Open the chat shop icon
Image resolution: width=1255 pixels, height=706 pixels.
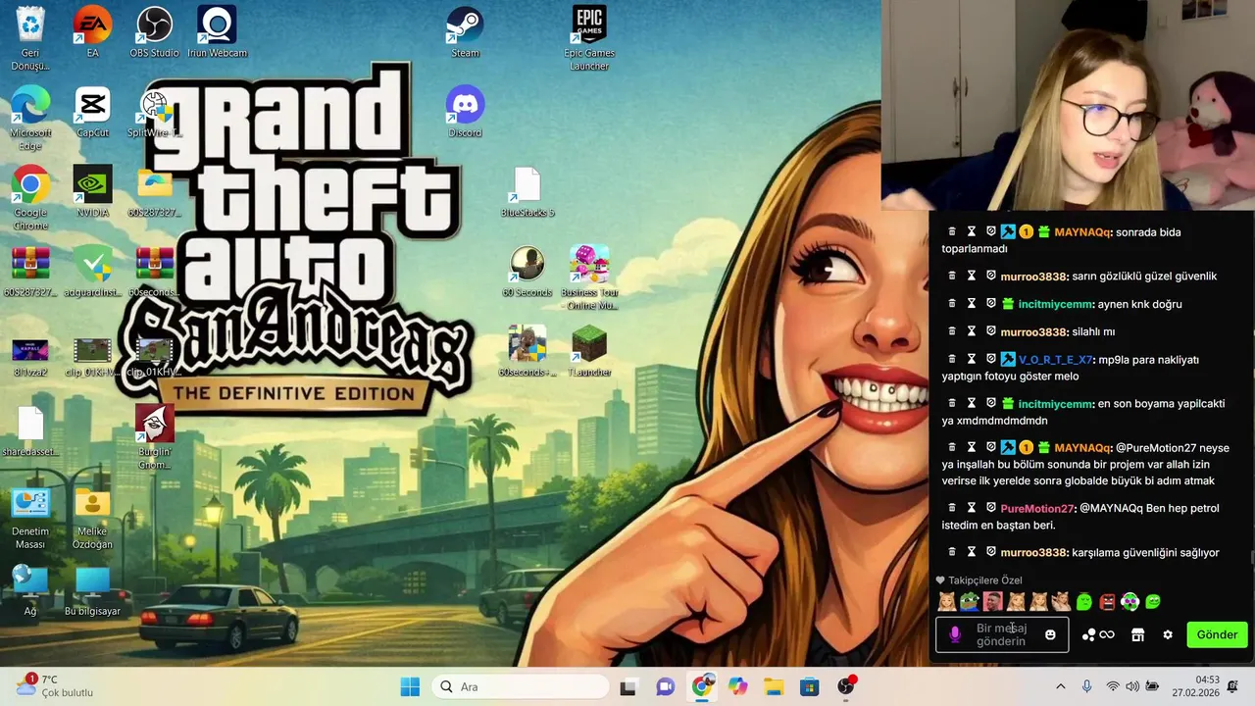[1137, 634]
